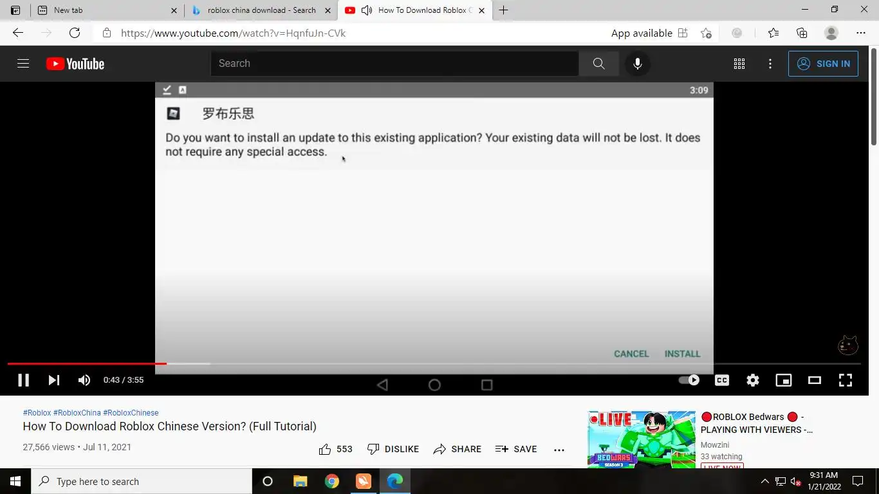This screenshot has height=494, width=879.
Task: Switch to miniplayer mode
Action: tap(784, 380)
